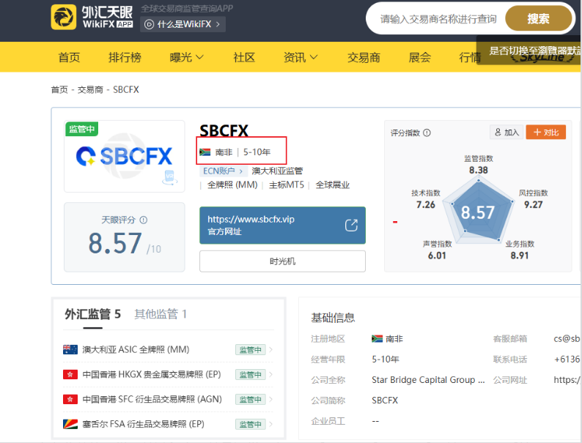This screenshot has height=443, width=582.
Task: Click the orange 对比 compare button
Action: click(x=545, y=133)
